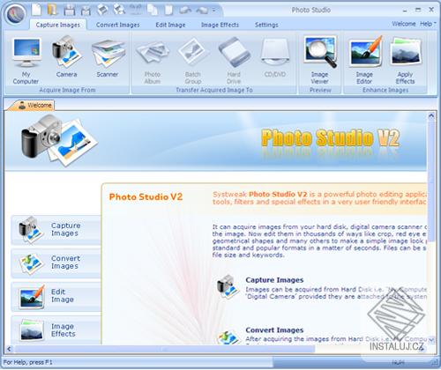Click the orange Photo Studio V2 heading text
Image resolution: width=441 pixels, height=370 pixels.
pos(146,196)
